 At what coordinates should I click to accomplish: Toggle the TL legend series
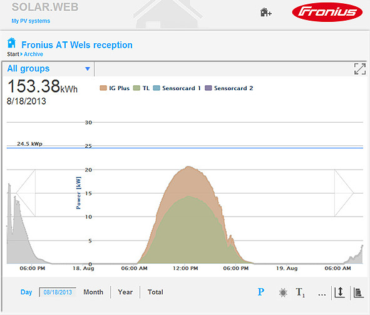coord(141,88)
